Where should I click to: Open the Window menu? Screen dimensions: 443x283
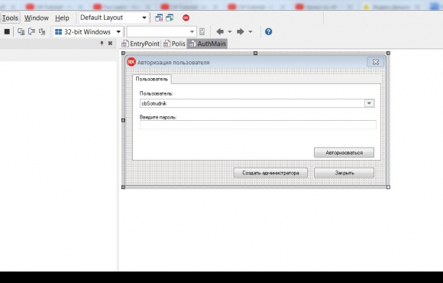(37, 18)
